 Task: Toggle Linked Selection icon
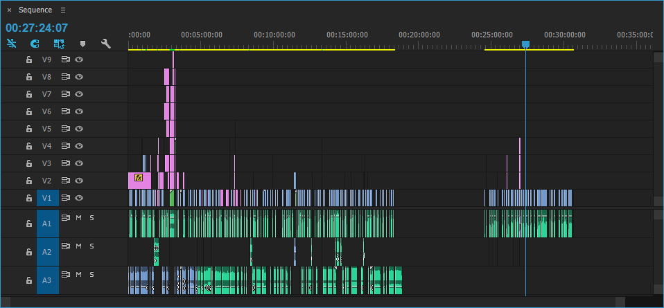(x=59, y=44)
